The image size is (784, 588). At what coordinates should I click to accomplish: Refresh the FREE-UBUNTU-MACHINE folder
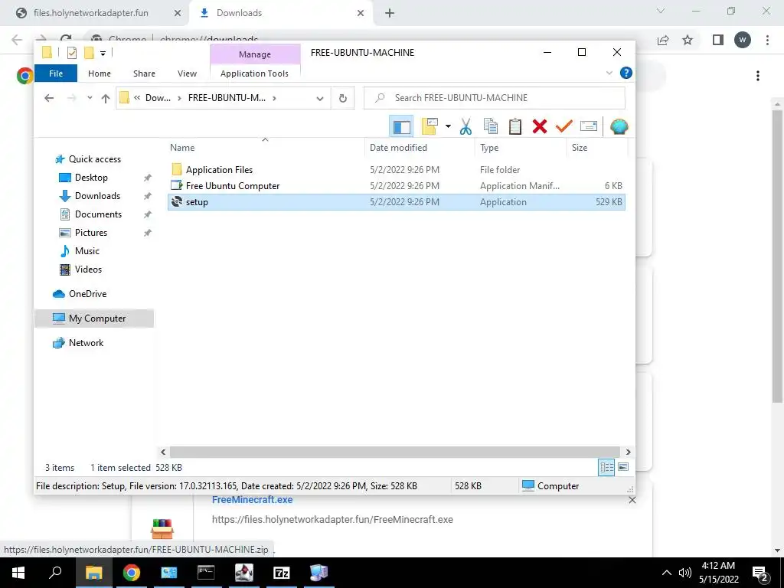(342, 98)
